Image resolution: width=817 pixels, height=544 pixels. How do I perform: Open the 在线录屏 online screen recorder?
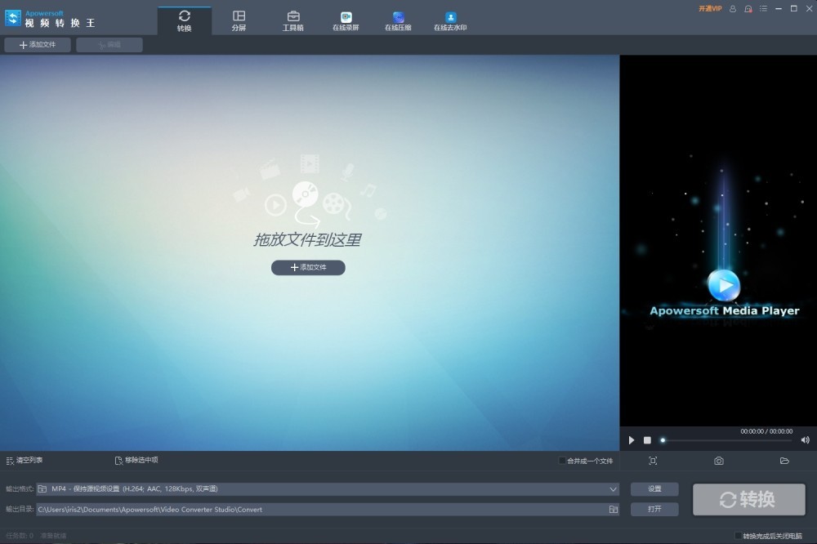pos(346,20)
